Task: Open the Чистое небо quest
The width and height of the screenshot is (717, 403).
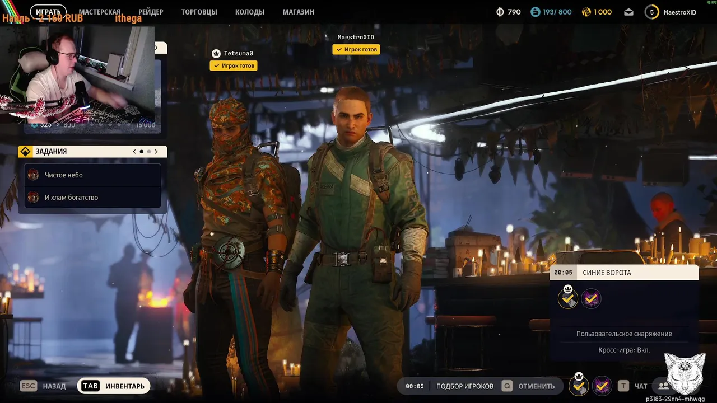Action: pyautogui.click(x=92, y=175)
